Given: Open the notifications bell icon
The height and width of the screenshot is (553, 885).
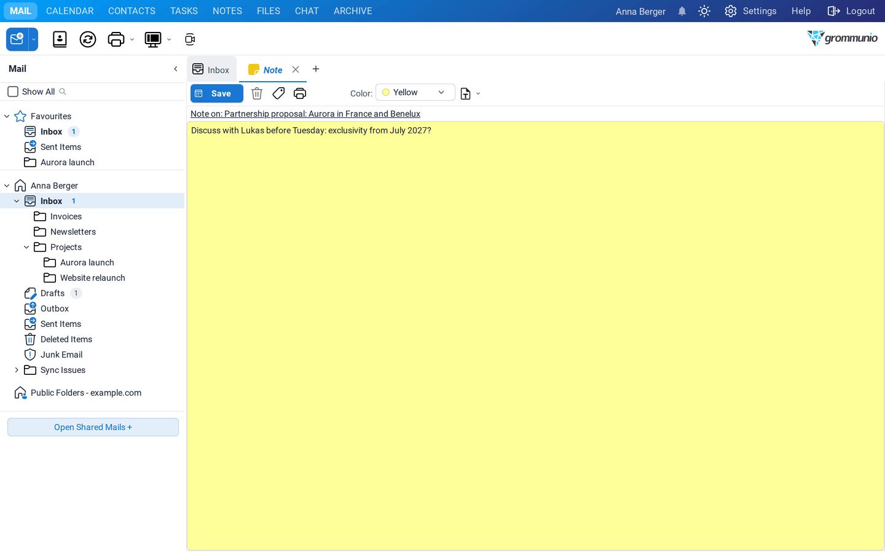Looking at the screenshot, I should click(x=682, y=11).
